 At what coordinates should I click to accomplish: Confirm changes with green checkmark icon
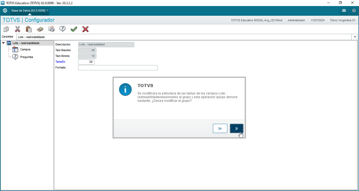coord(74,29)
